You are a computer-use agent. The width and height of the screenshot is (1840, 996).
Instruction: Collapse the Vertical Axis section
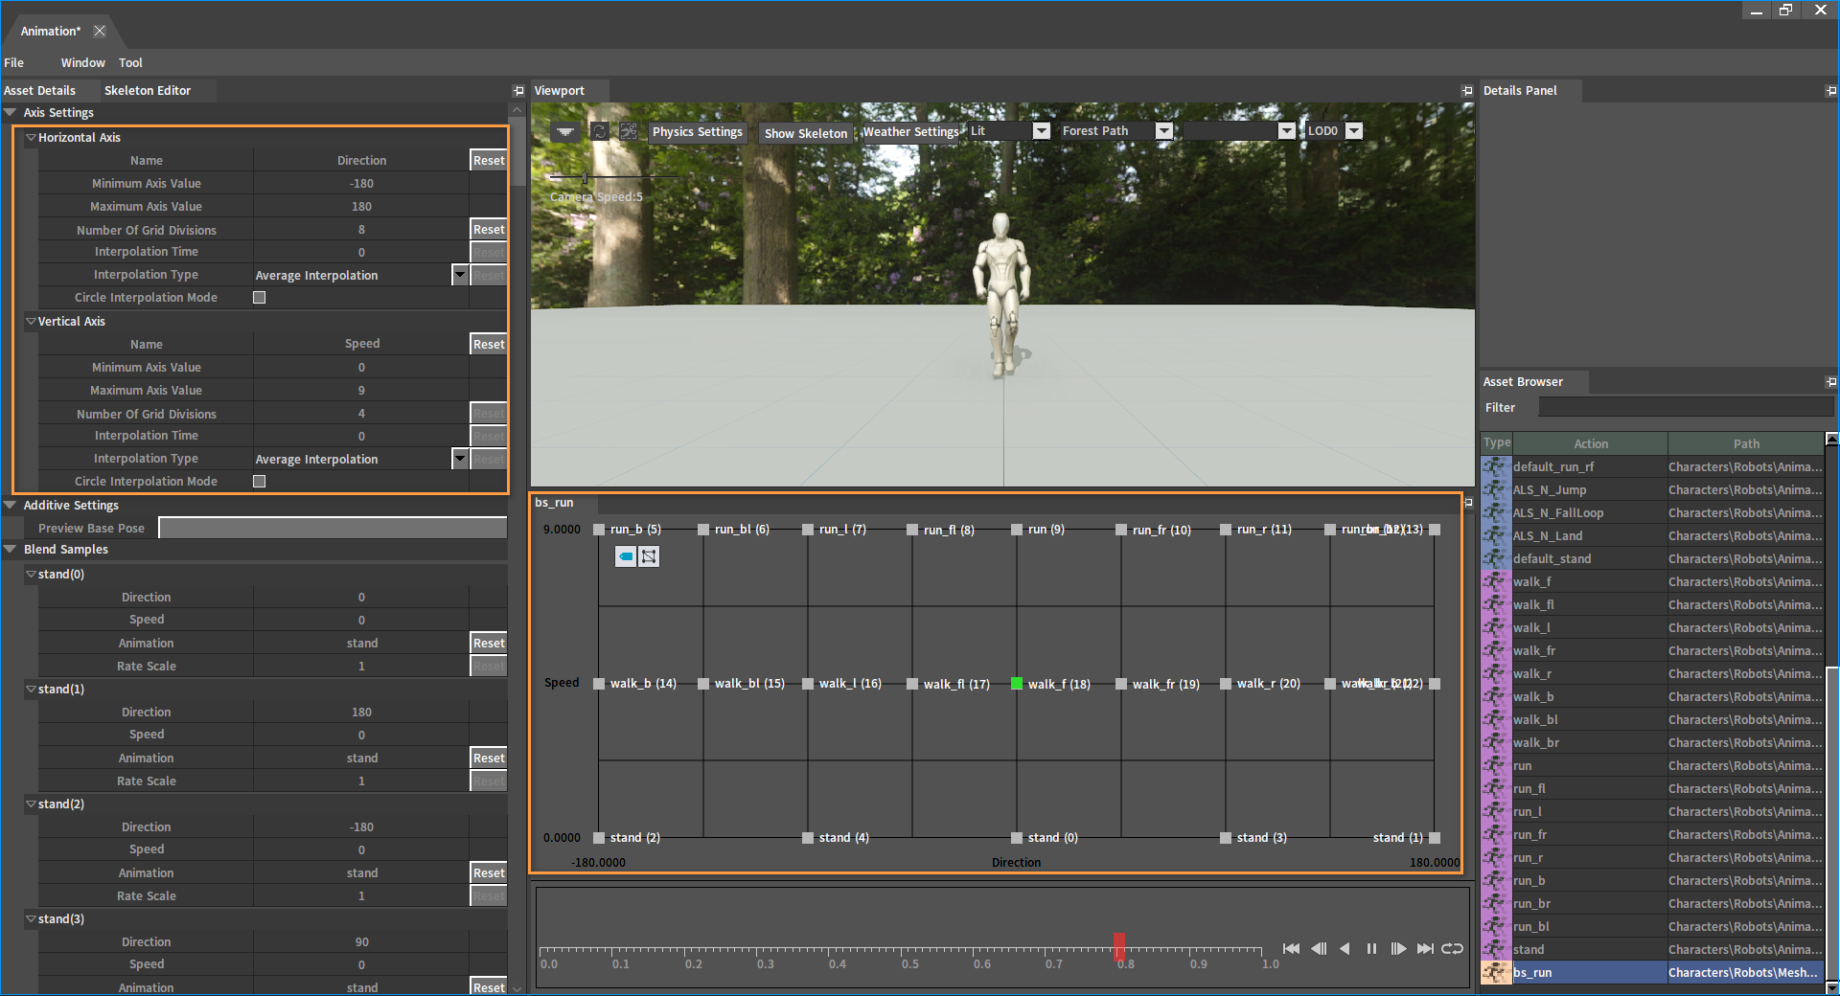(x=31, y=321)
